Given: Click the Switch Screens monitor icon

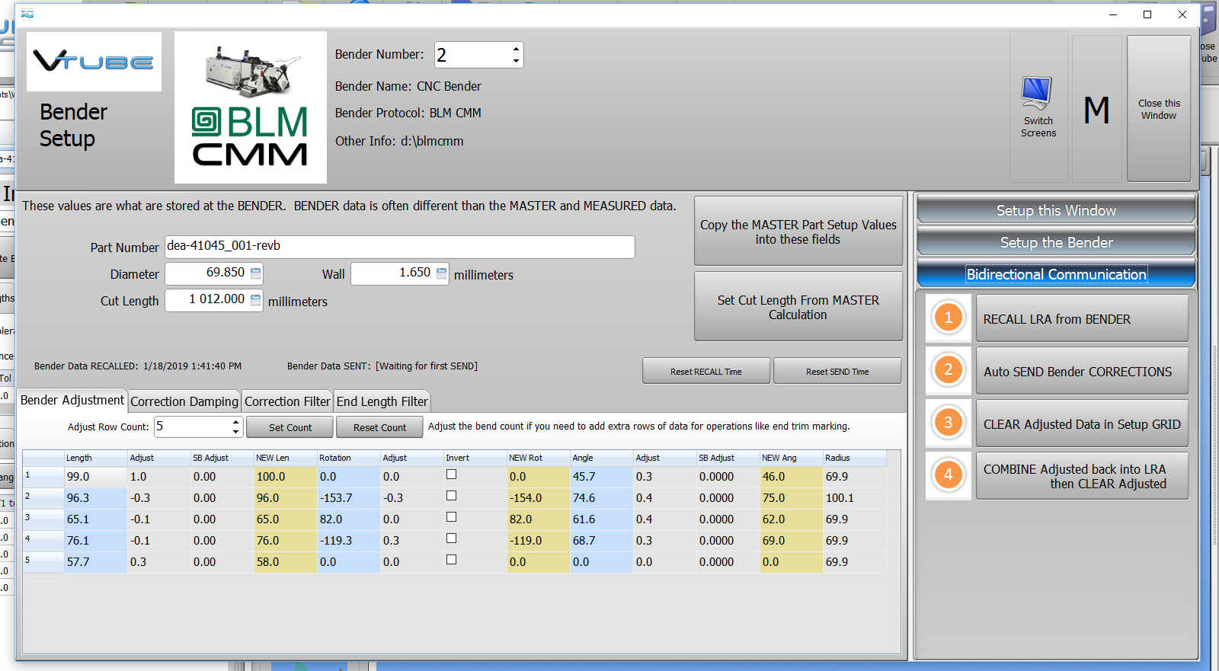Looking at the screenshot, I should (x=1037, y=94).
